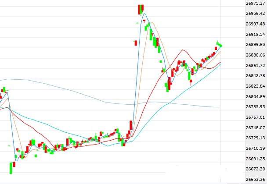
Task: Select the 26767.01 price axis label
Action: (x=255, y=117)
